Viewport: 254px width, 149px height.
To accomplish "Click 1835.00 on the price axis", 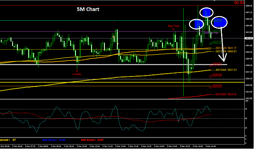I will 249,85.
